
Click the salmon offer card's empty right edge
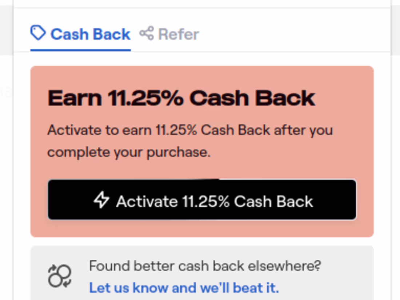click(365, 153)
